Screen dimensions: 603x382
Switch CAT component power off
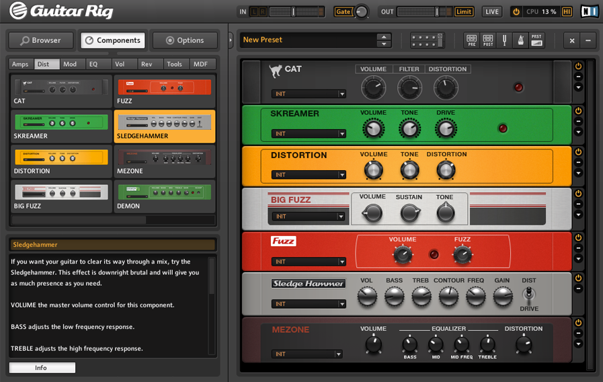tap(578, 66)
